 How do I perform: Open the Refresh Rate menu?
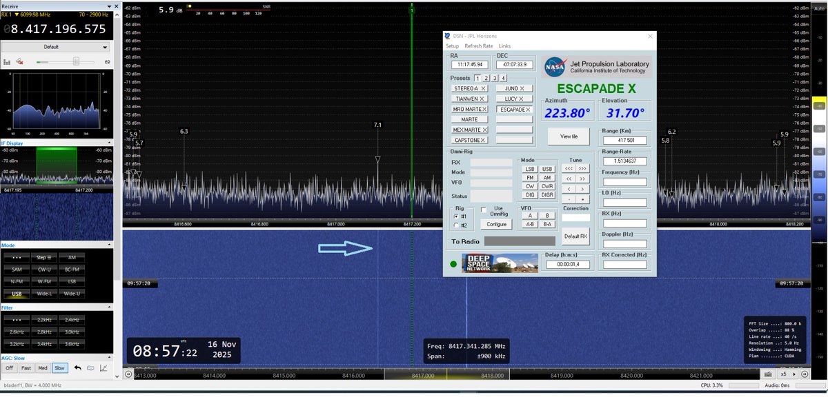479,45
